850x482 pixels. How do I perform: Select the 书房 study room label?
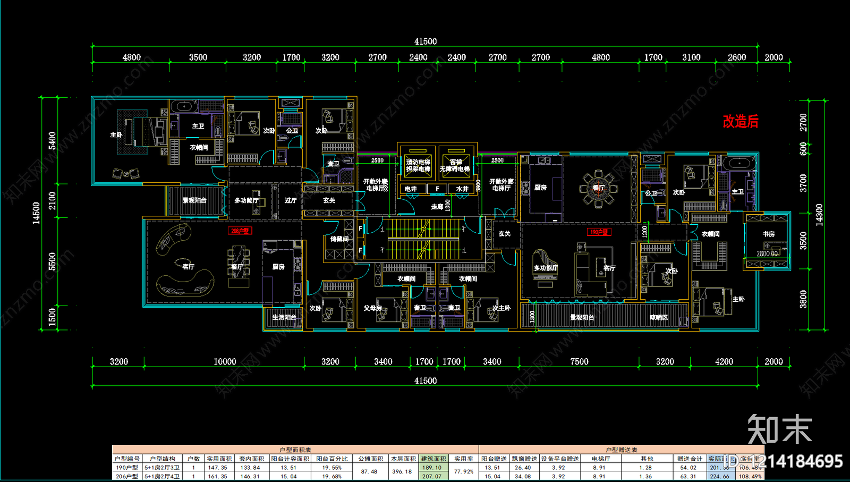(769, 234)
